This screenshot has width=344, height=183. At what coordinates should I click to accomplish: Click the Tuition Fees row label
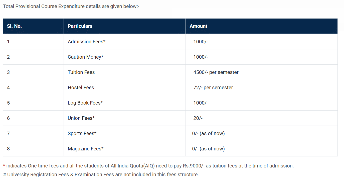tap(81, 72)
